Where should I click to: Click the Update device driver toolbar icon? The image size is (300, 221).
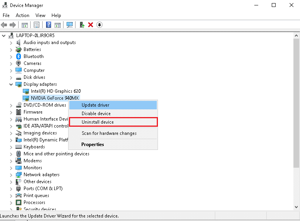[82, 25]
